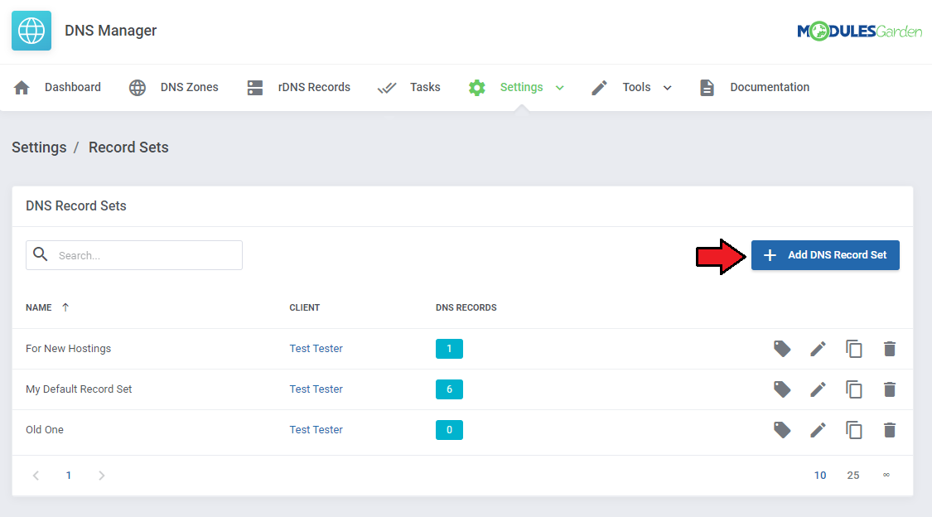Click records count badge 6
This screenshot has width=932, height=517.
pos(449,389)
